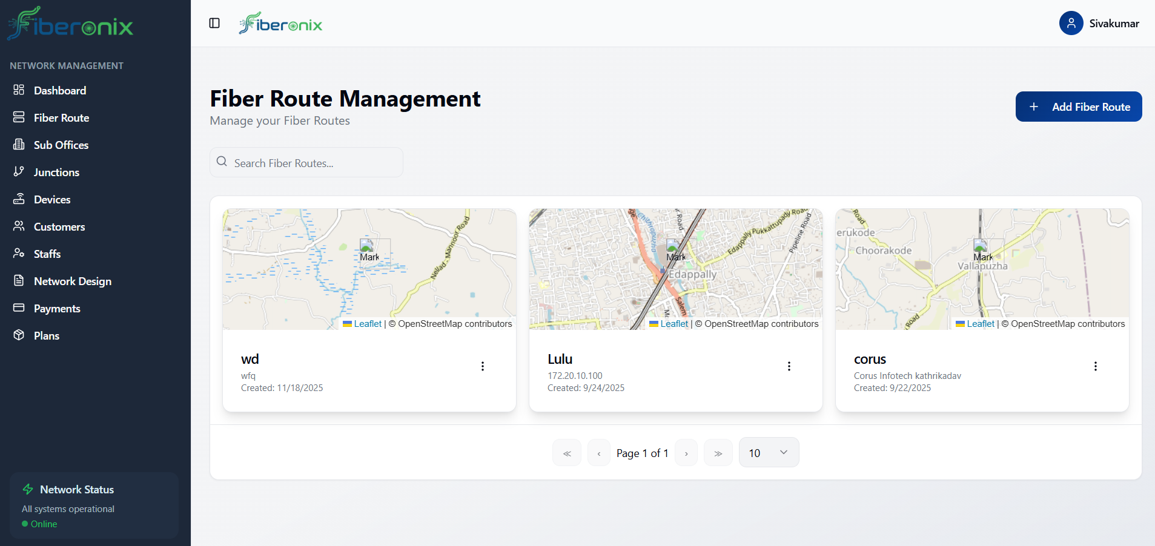This screenshot has width=1155, height=546.
Task: Click Leaflet link on Lulu map
Action: [x=674, y=324]
